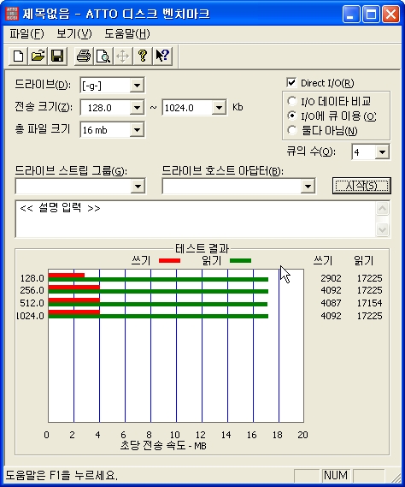Image resolution: width=405 pixels, height=487 pixels.
Task: Select the I/O에 큐 이용 radio button
Action: [x=291, y=116]
